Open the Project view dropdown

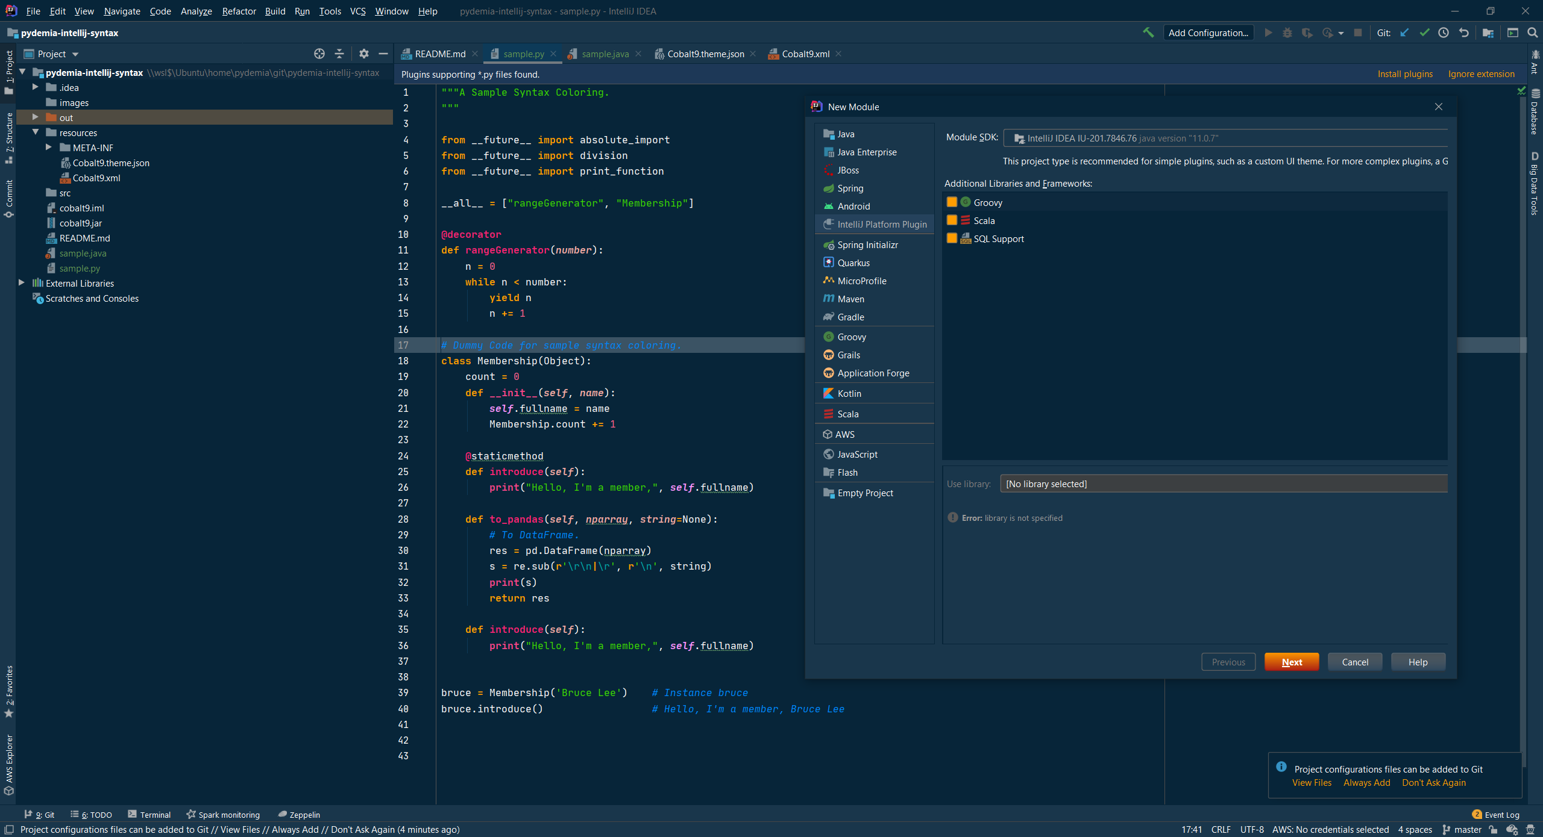(x=52, y=54)
